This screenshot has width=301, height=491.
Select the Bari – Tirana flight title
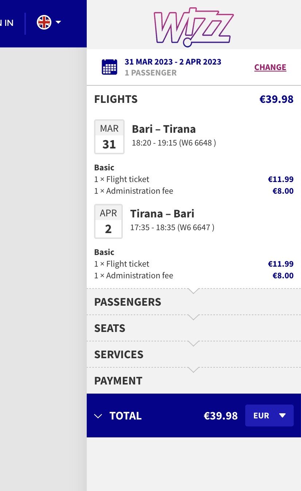pyautogui.click(x=164, y=129)
